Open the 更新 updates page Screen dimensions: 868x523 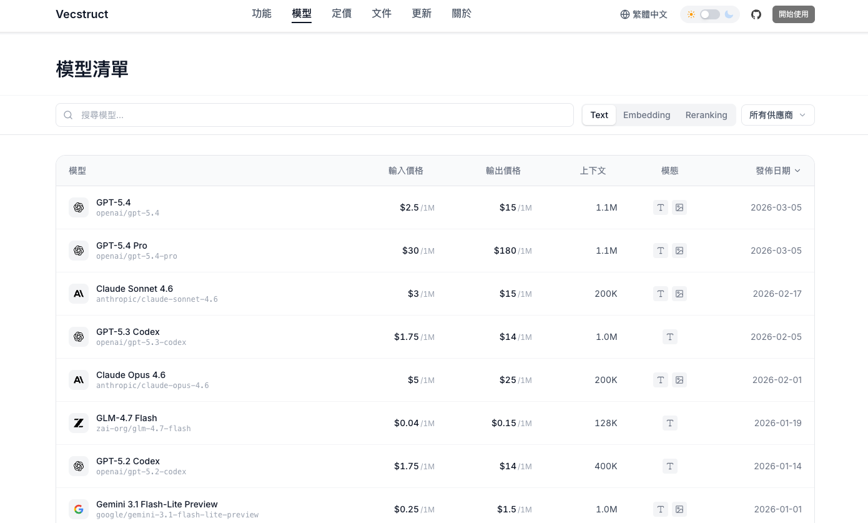pyautogui.click(x=422, y=14)
